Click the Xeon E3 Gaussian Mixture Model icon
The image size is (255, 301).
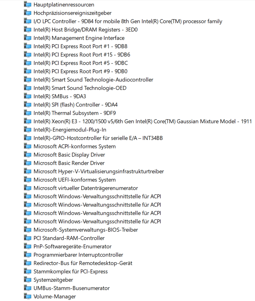point(28,121)
